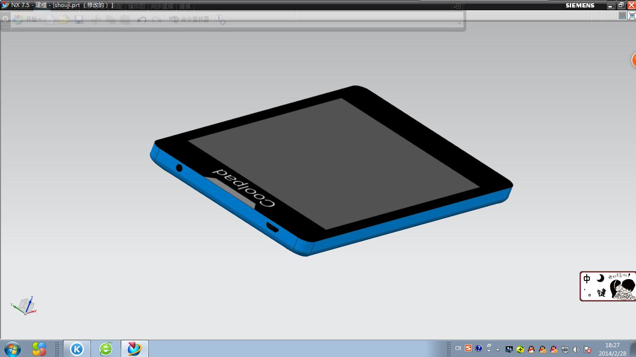
Task: Select the round headphone jack hole
Action: coord(179,168)
